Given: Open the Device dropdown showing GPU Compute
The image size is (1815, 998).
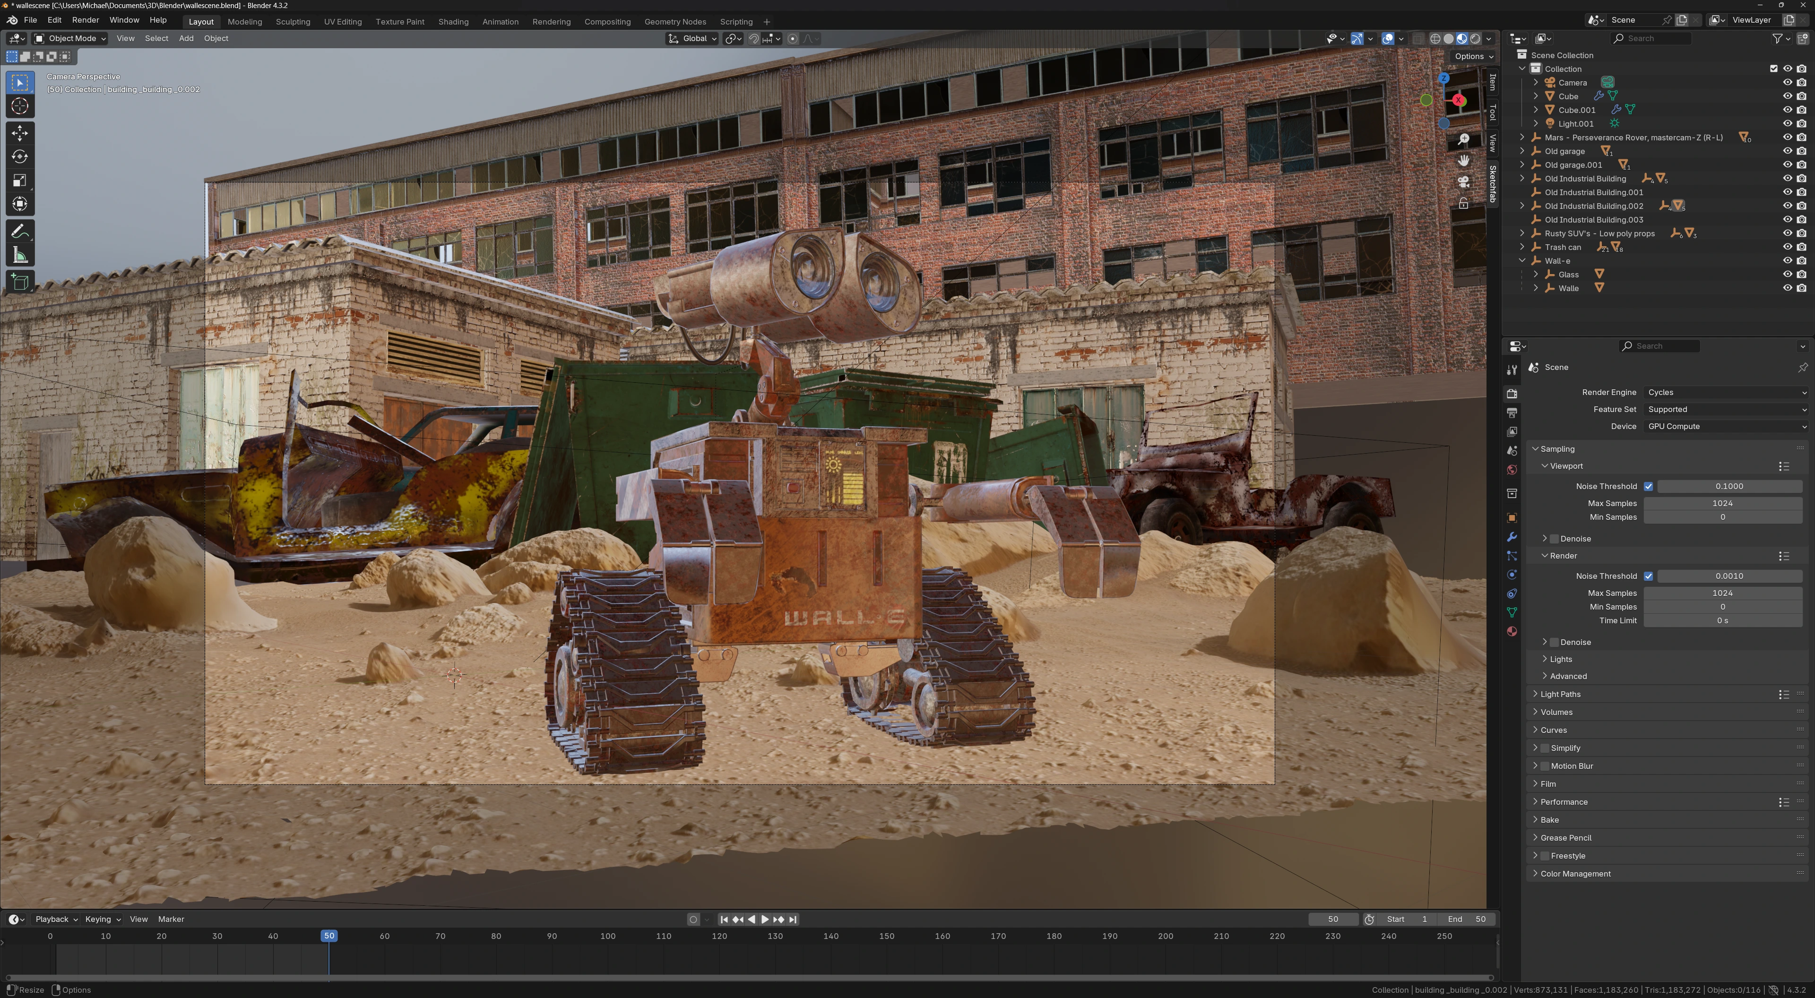Looking at the screenshot, I should (1726, 426).
